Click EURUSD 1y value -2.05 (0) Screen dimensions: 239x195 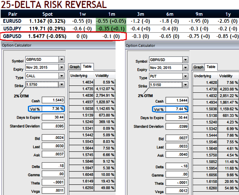click(x=227, y=21)
